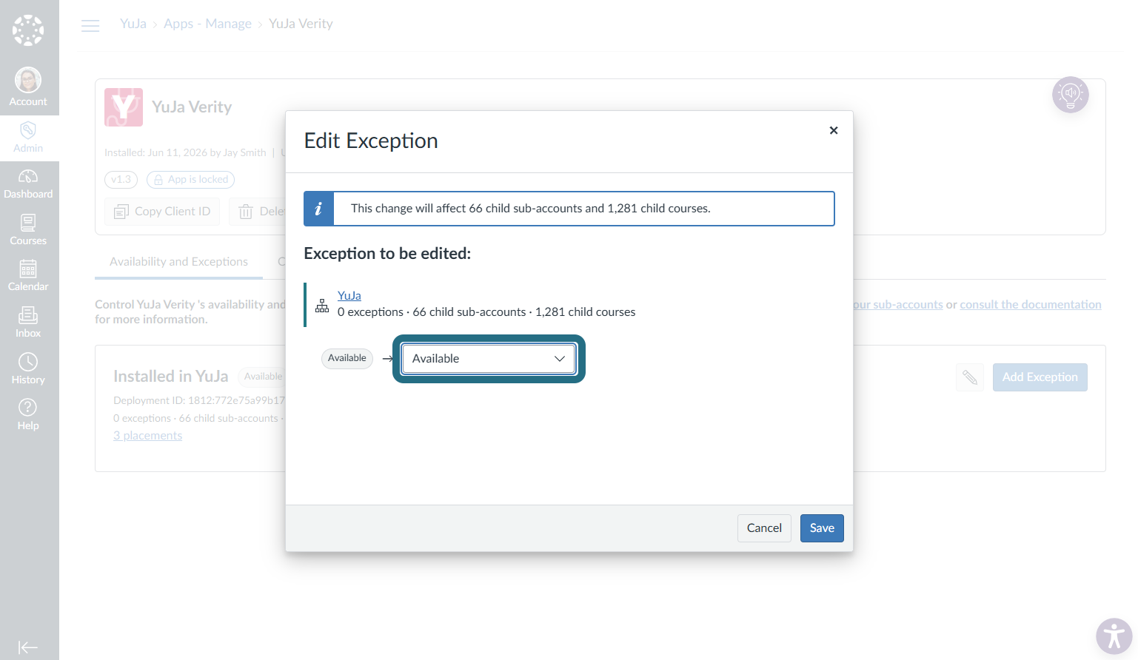Click the v1.3 version badge
Screen dimensions: 1138x660
point(121,180)
